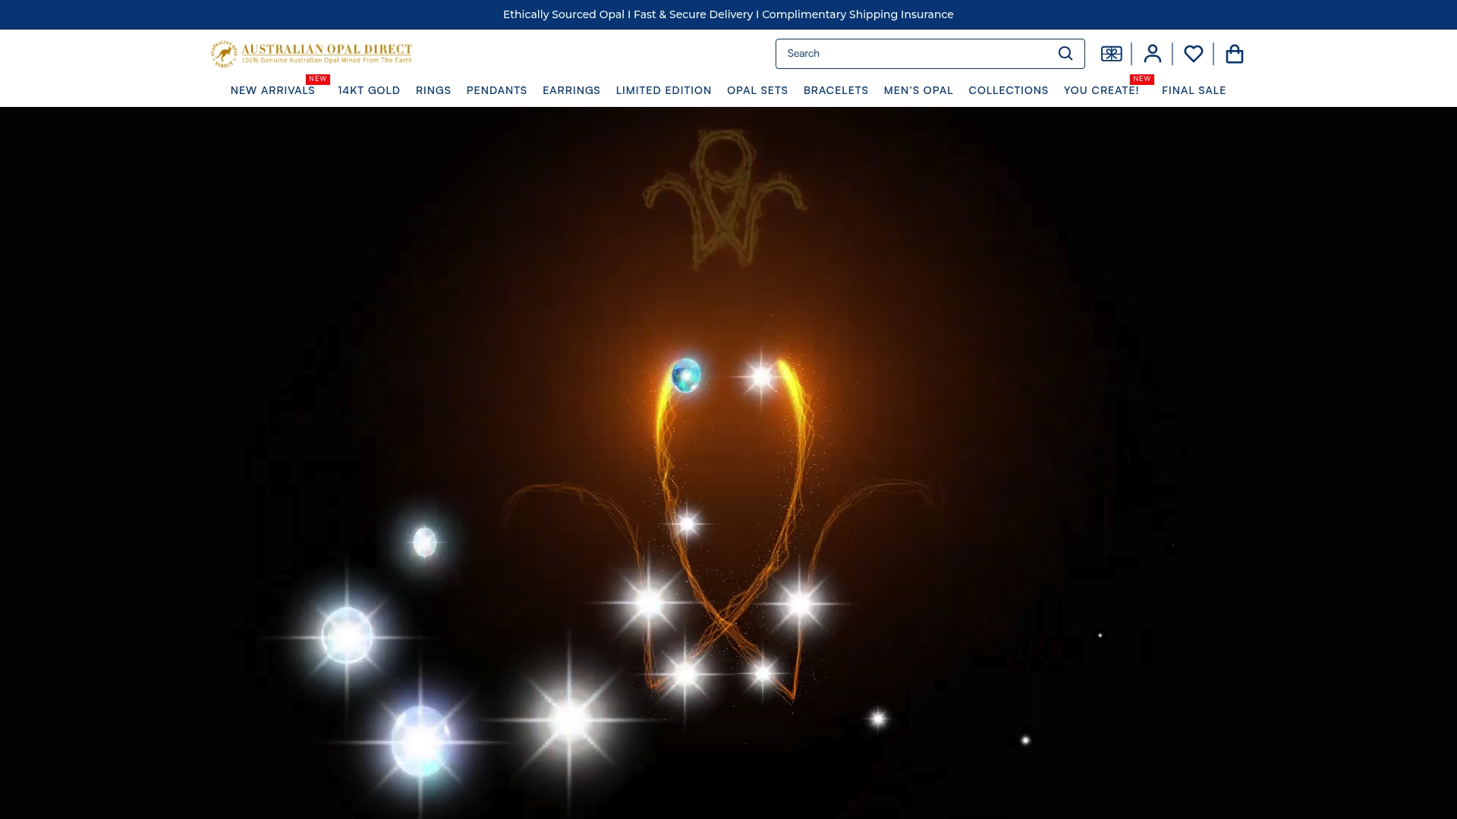Select the Pendants menu item
The image size is (1457, 819).
[496, 90]
